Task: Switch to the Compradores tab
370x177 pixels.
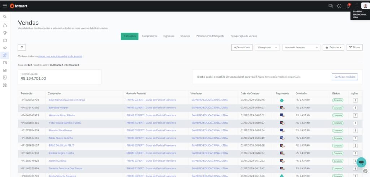Action: click(x=150, y=36)
